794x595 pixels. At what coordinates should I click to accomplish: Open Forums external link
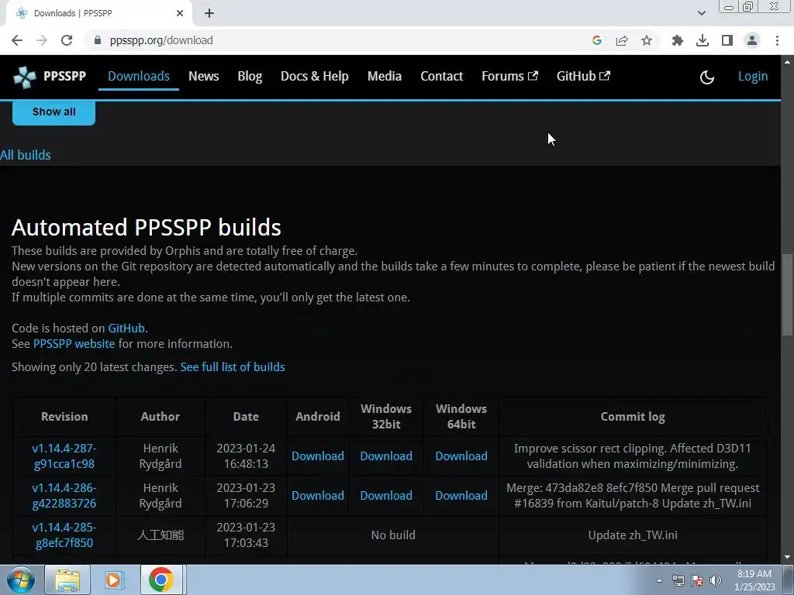point(509,77)
